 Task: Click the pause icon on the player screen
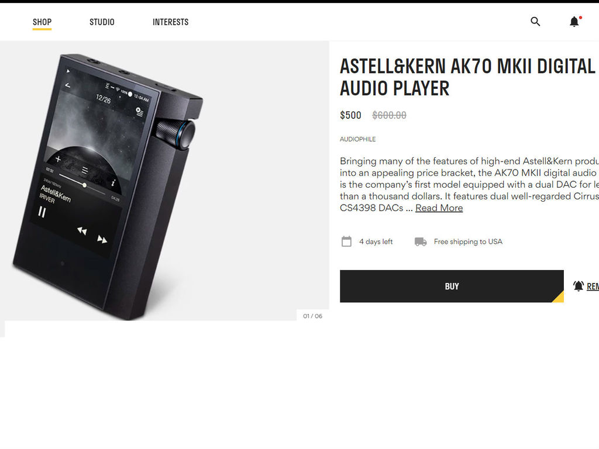[x=42, y=212]
